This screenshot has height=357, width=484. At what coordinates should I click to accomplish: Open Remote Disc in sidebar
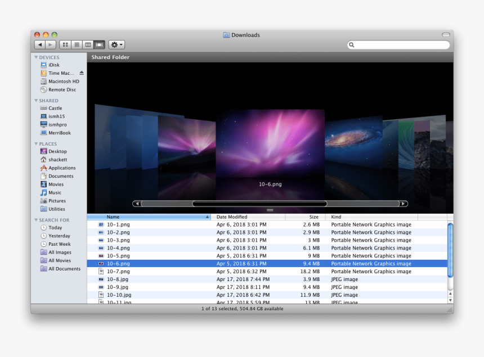pyautogui.click(x=59, y=90)
